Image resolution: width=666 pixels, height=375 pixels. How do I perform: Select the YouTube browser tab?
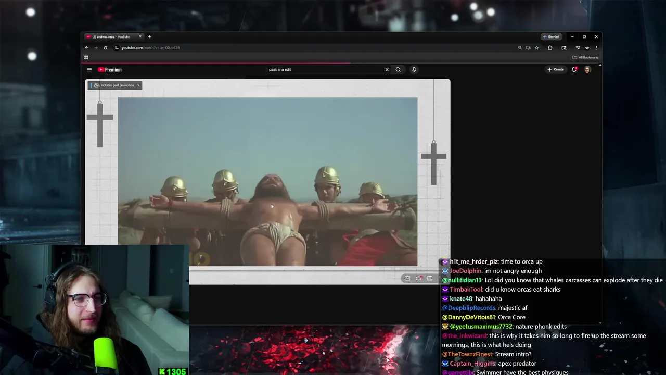113,37
